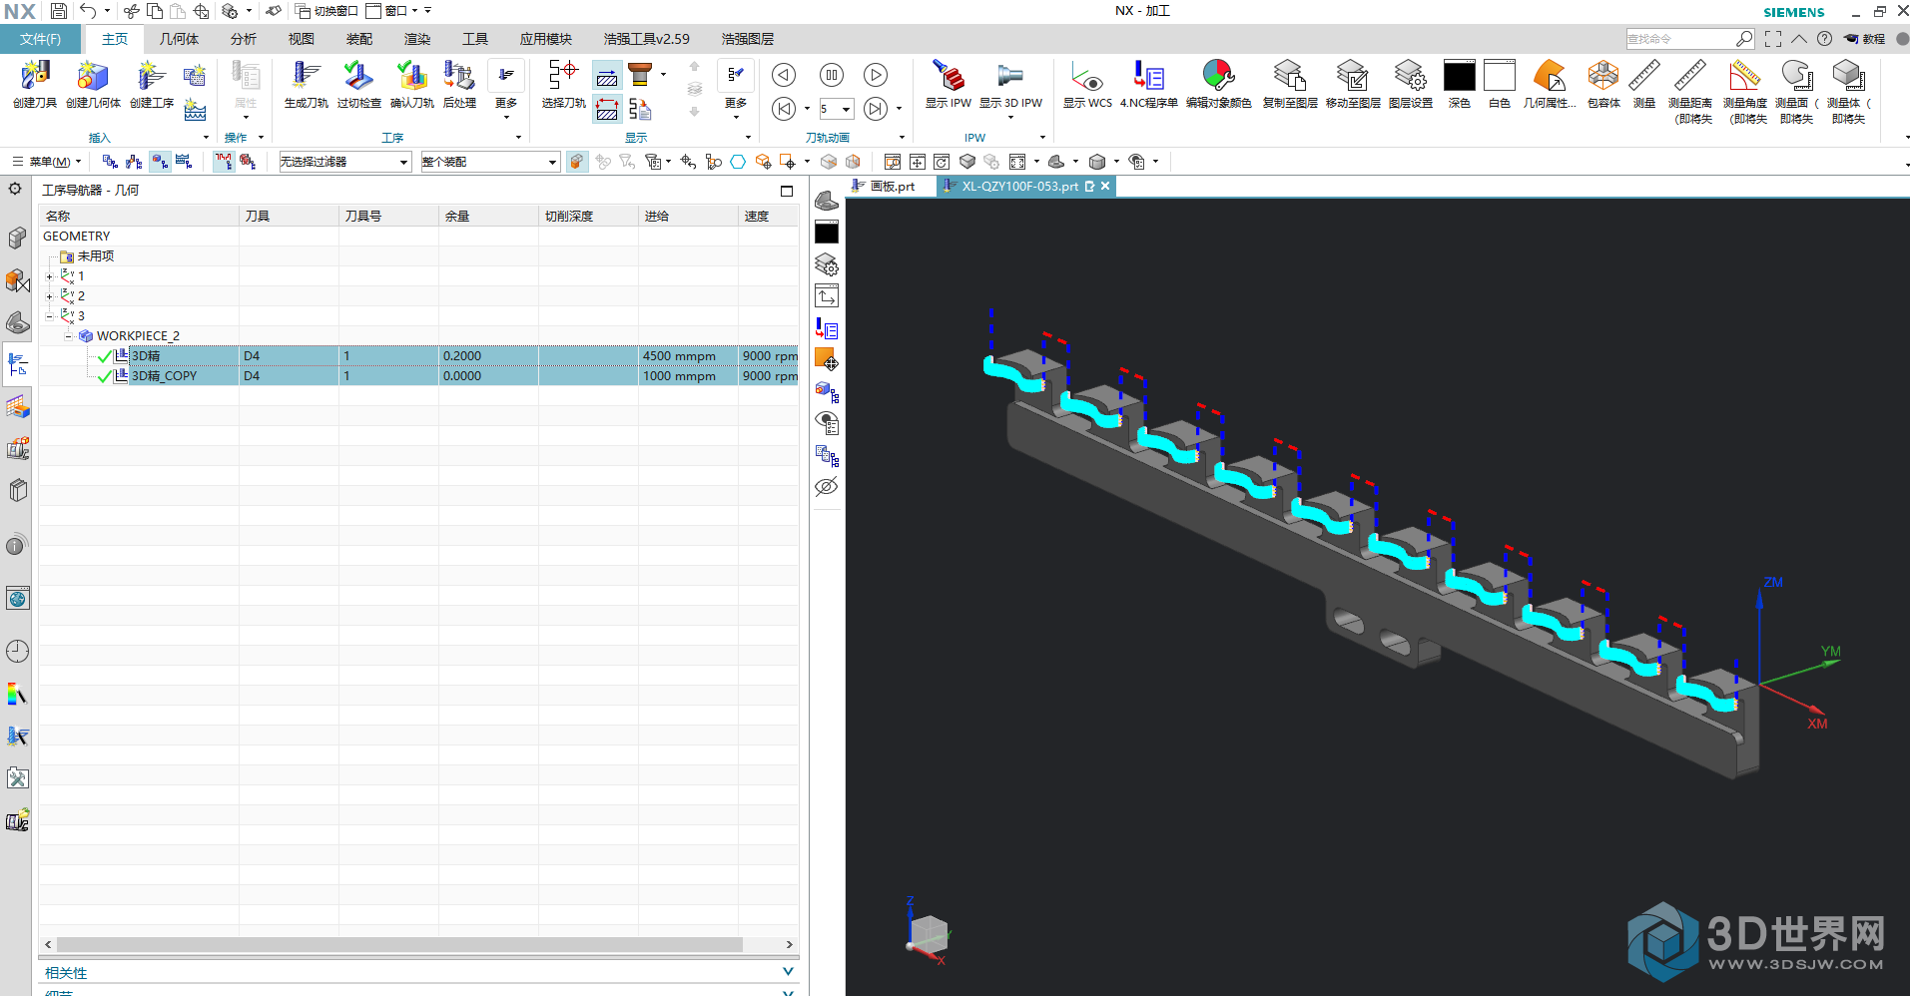This screenshot has height=996, width=1910.
Task: Click the Bounding Body (包容体) icon
Action: [1603, 77]
